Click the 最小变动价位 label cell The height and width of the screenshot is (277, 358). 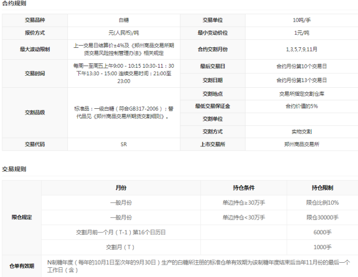[x=212, y=32]
